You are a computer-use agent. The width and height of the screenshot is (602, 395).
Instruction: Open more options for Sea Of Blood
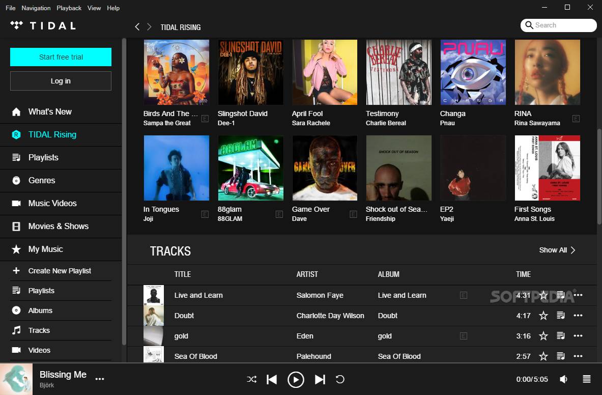[x=578, y=356]
